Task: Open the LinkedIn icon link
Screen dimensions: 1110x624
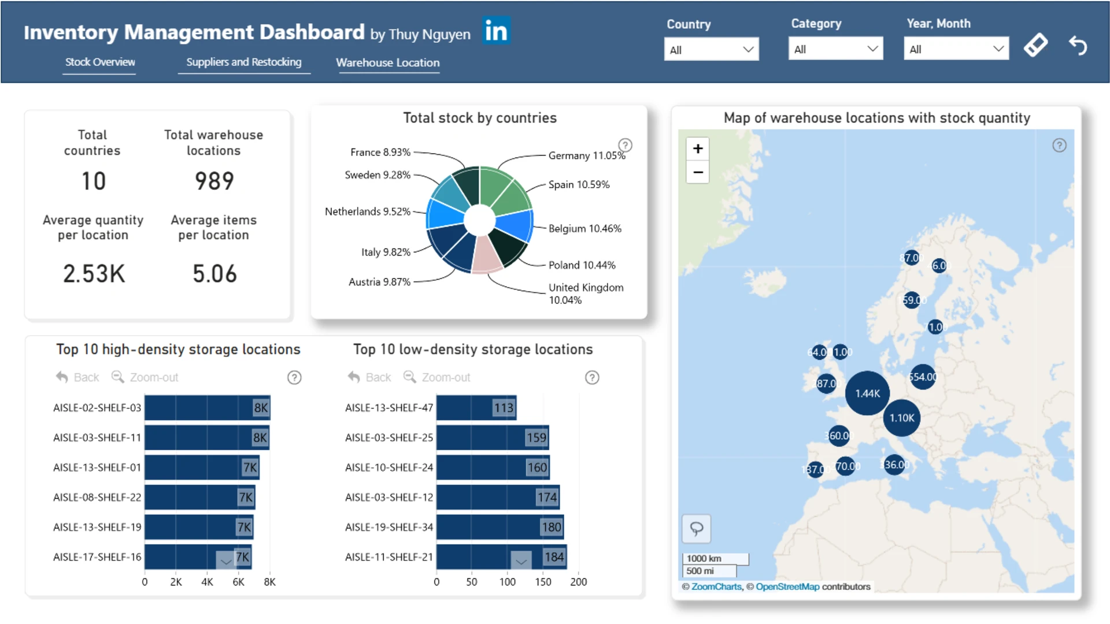Action: pos(496,31)
